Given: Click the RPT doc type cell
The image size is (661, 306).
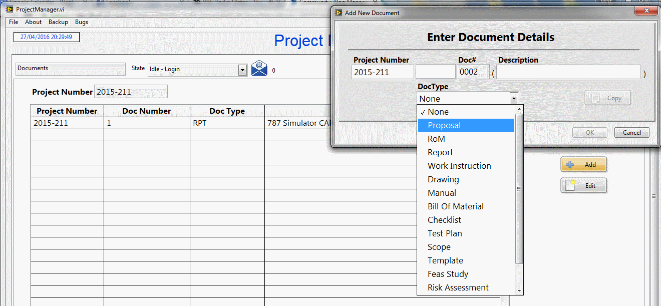Looking at the screenshot, I should (x=227, y=123).
